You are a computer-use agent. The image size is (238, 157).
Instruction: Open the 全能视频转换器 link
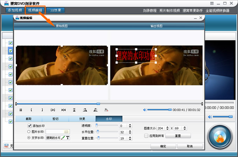[217, 10]
